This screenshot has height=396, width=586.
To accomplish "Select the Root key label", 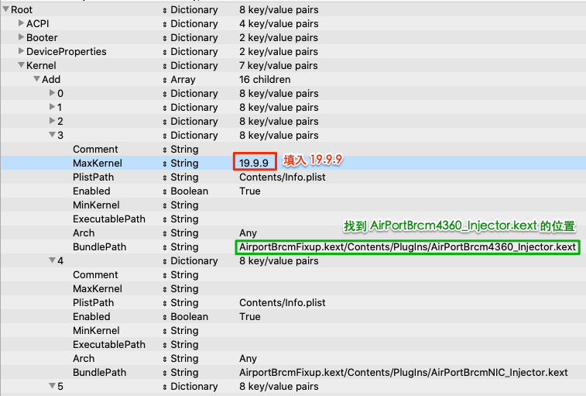I will 22,10.
